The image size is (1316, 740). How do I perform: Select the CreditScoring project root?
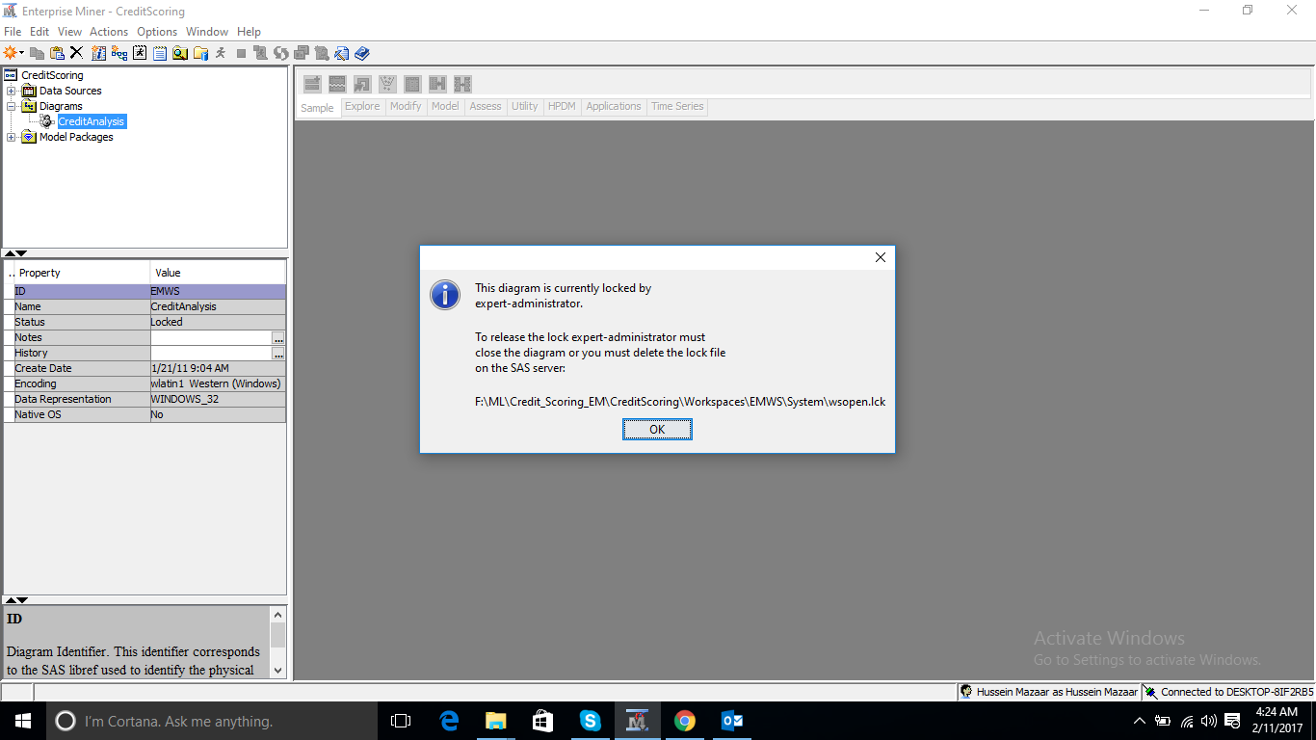(x=52, y=75)
